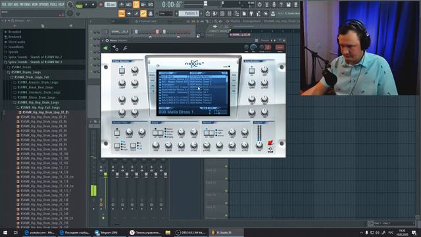Screen dimensions: 421x237
Task: Open the TOOLS menu
Action: coord(54,5)
